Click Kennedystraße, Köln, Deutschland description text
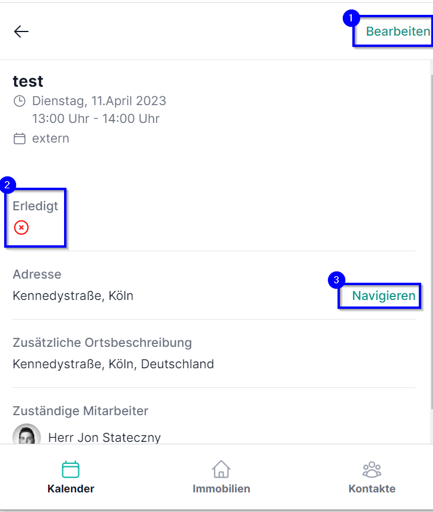Image resolution: width=433 pixels, height=512 pixels. point(113,364)
